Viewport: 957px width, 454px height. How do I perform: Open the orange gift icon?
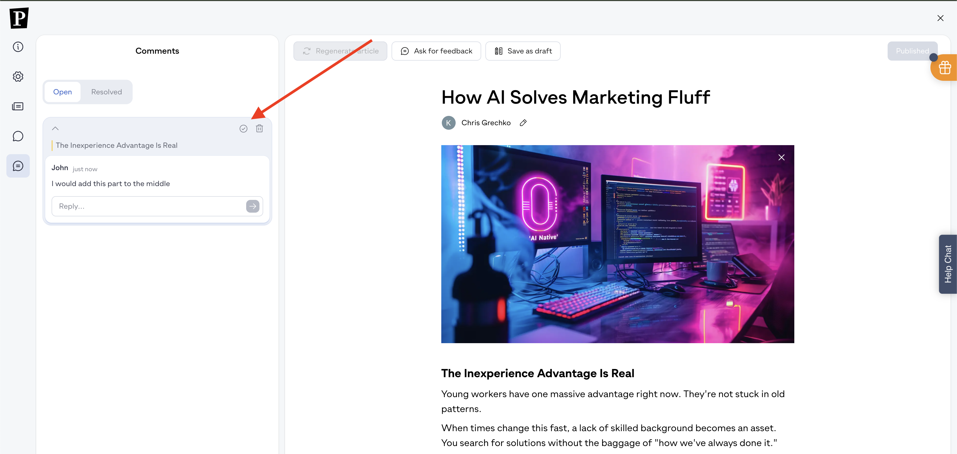pyautogui.click(x=944, y=68)
